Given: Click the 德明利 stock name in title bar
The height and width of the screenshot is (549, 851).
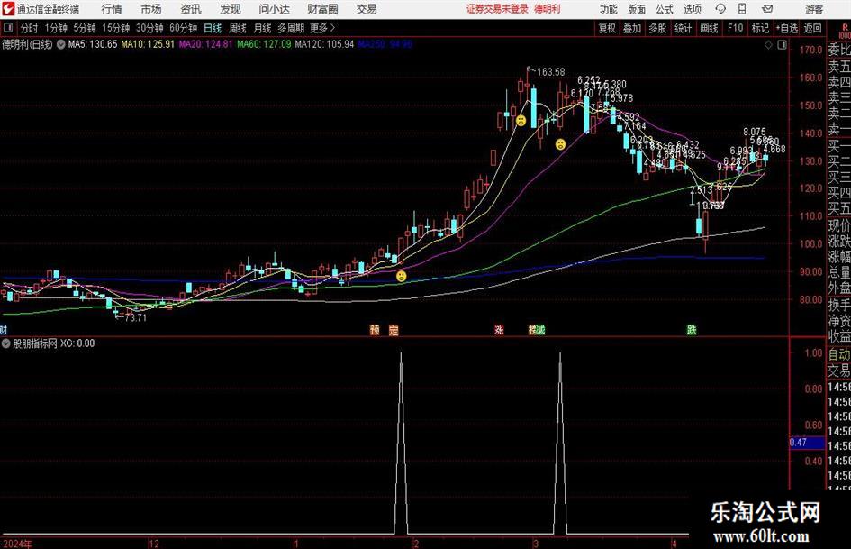Looking at the screenshot, I should coord(548,9).
